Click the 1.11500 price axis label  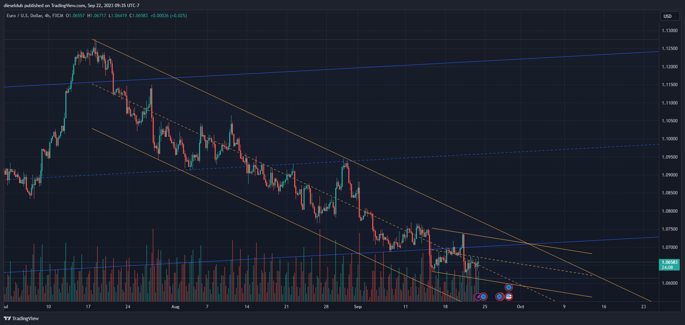tap(669, 85)
